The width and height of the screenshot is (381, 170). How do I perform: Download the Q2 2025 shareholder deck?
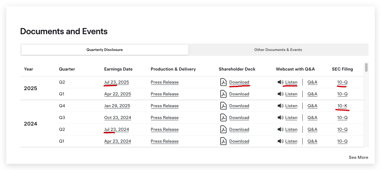239,82
